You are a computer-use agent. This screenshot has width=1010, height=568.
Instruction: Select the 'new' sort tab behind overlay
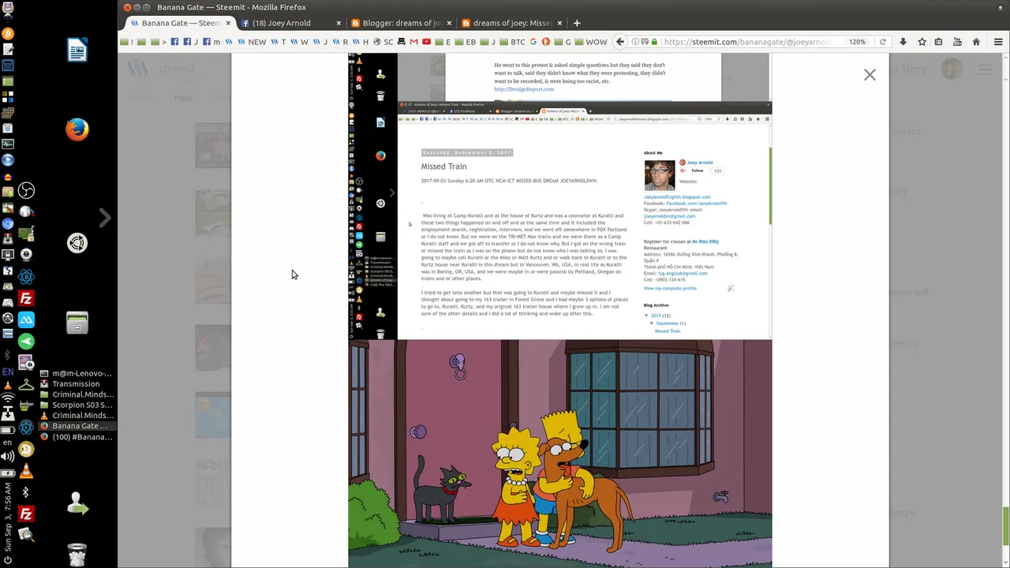pos(183,98)
